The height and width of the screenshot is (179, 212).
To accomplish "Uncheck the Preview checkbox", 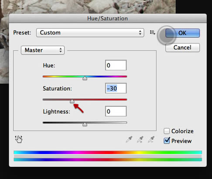I will coord(167,141).
